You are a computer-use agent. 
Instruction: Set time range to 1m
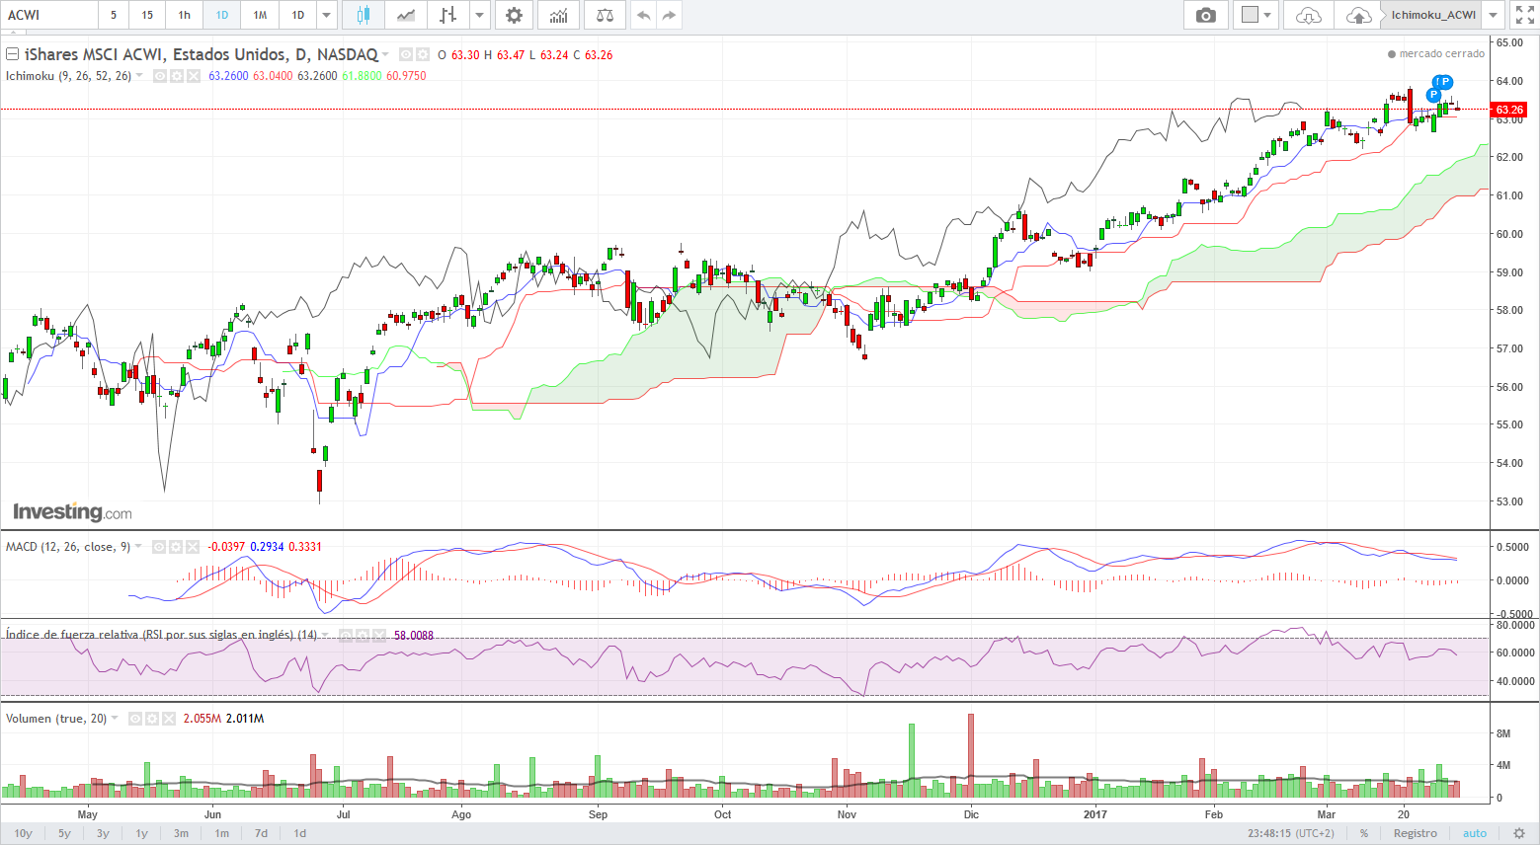tap(222, 833)
